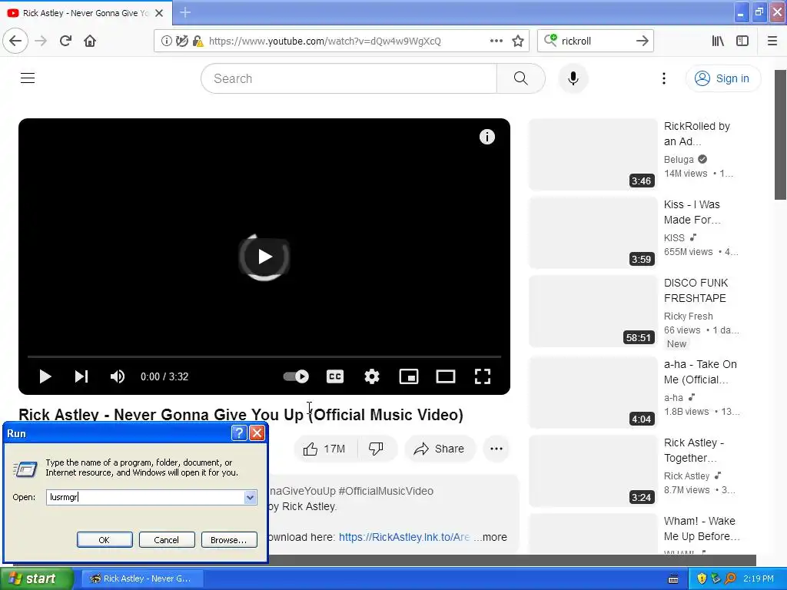Select the Rick Astley taskbar button

[x=142, y=578]
